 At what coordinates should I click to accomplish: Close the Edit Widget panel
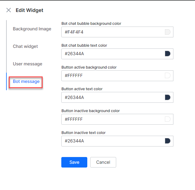click(x=9, y=10)
